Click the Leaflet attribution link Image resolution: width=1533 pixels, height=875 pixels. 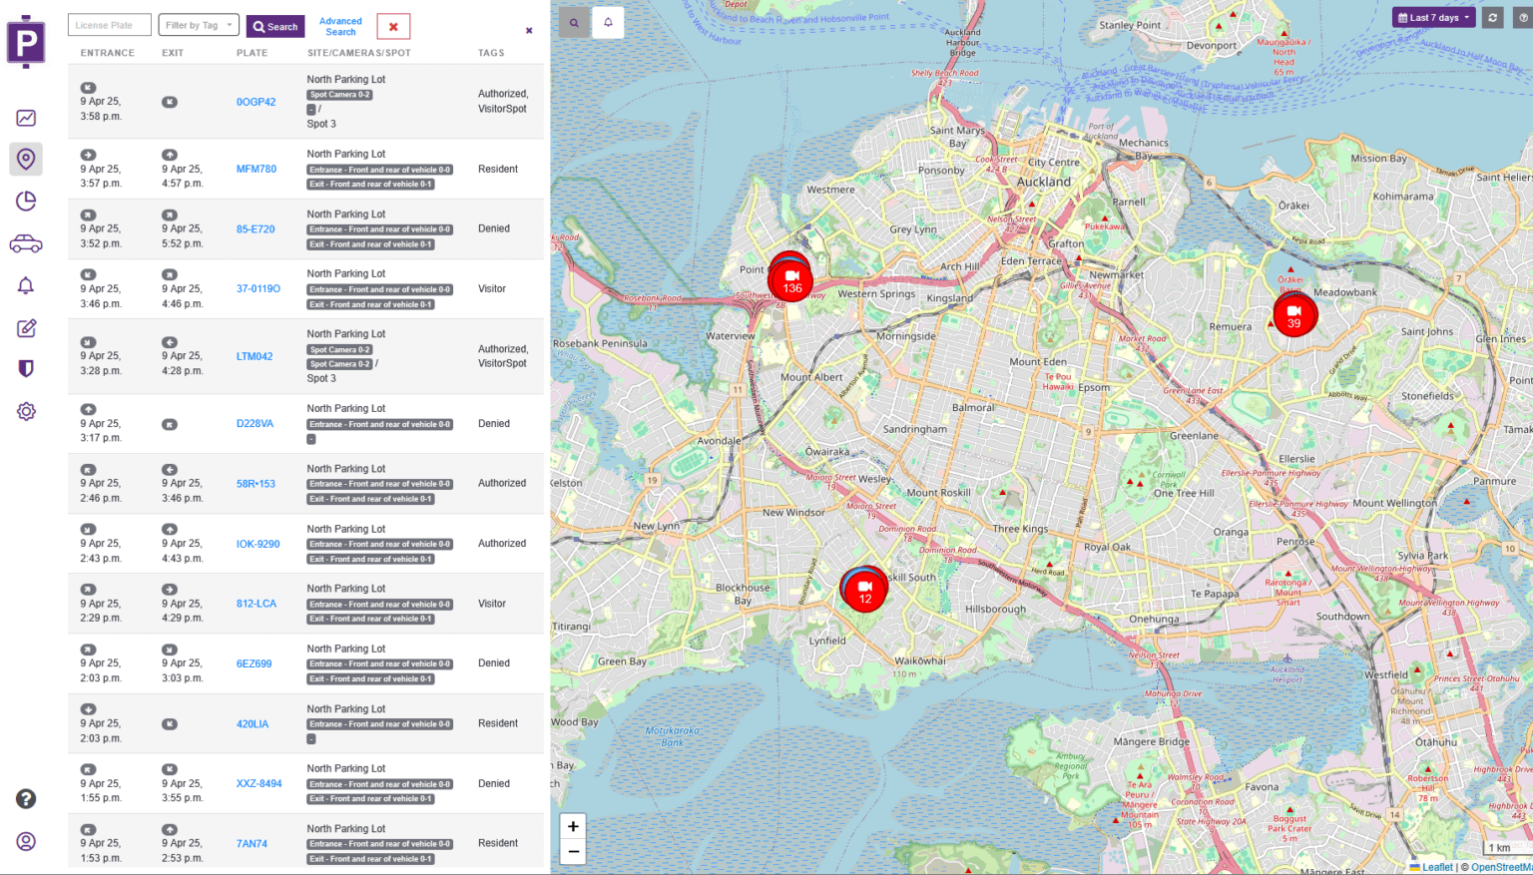[x=1437, y=867]
